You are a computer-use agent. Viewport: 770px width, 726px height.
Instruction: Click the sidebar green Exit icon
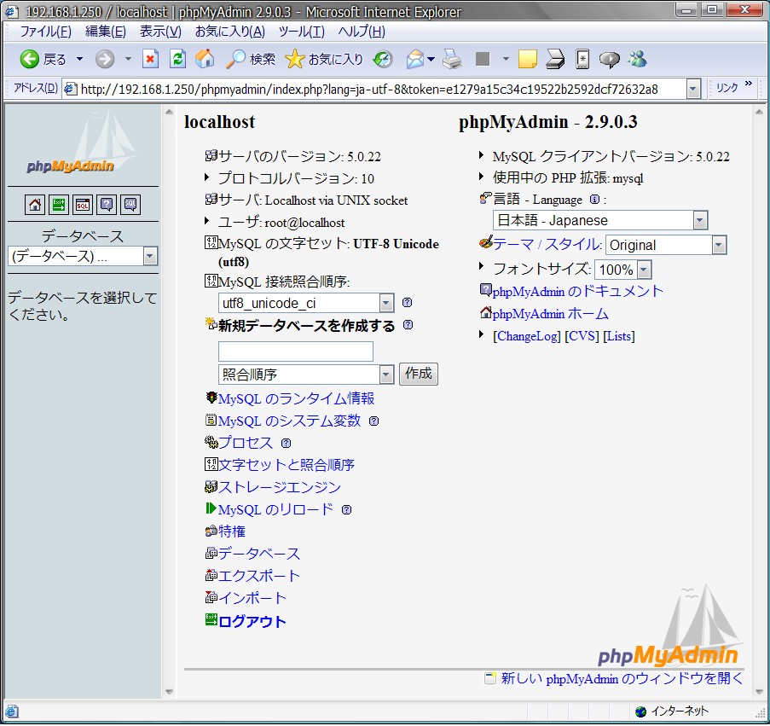59,205
